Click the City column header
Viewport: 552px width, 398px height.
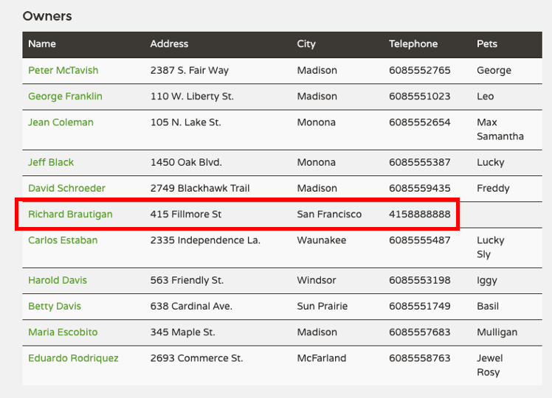[306, 44]
